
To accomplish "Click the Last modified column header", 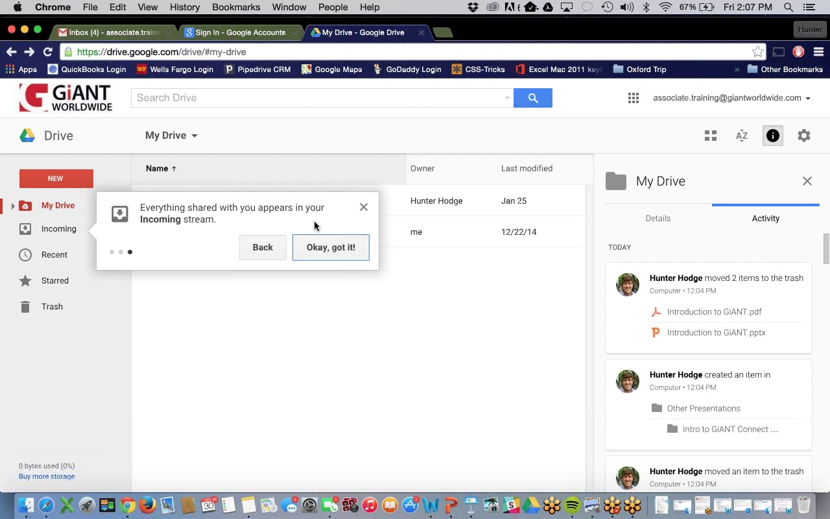I will click(x=527, y=169).
